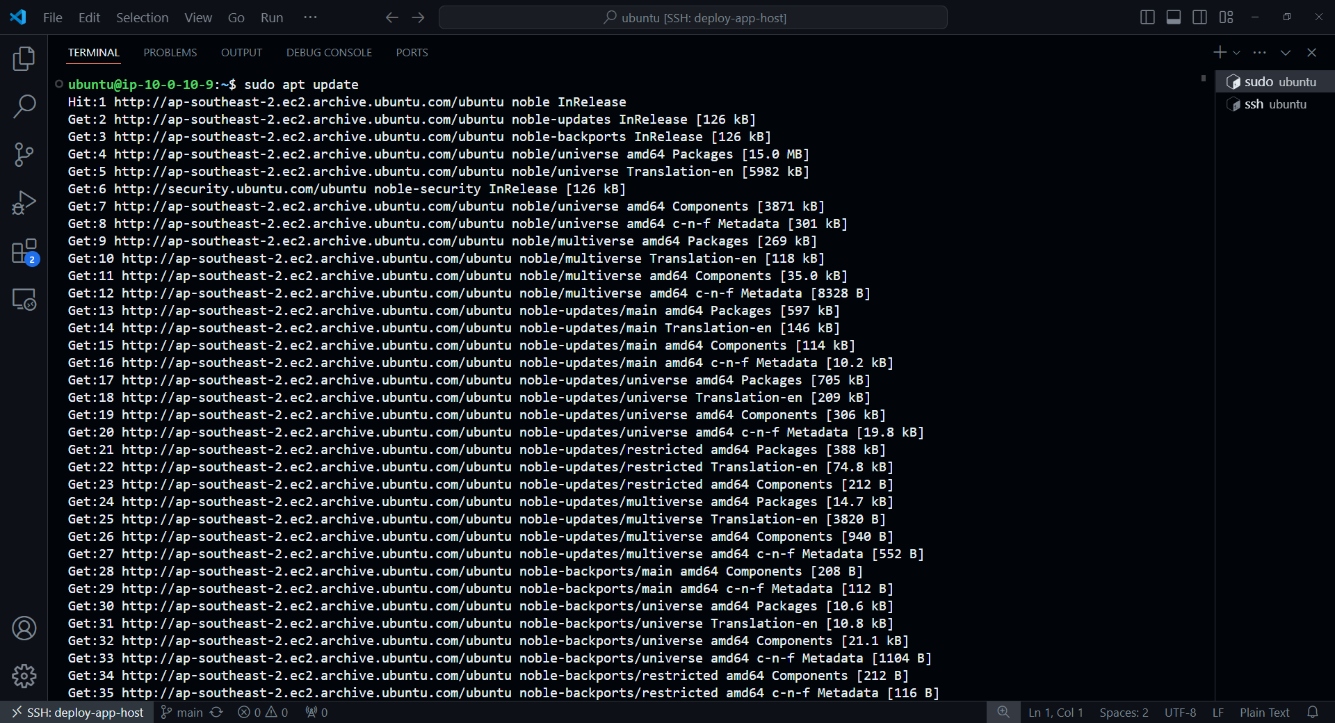Change end of line sequence LF

click(1217, 713)
